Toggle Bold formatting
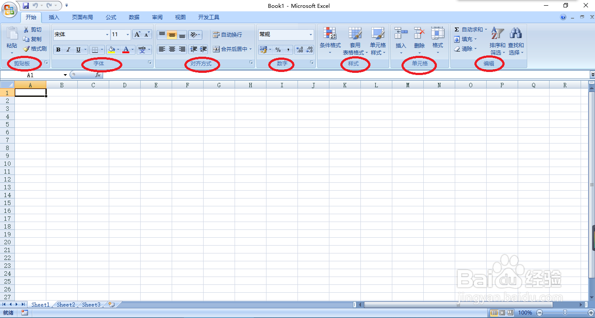595x318 pixels. (x=58, y=50)
